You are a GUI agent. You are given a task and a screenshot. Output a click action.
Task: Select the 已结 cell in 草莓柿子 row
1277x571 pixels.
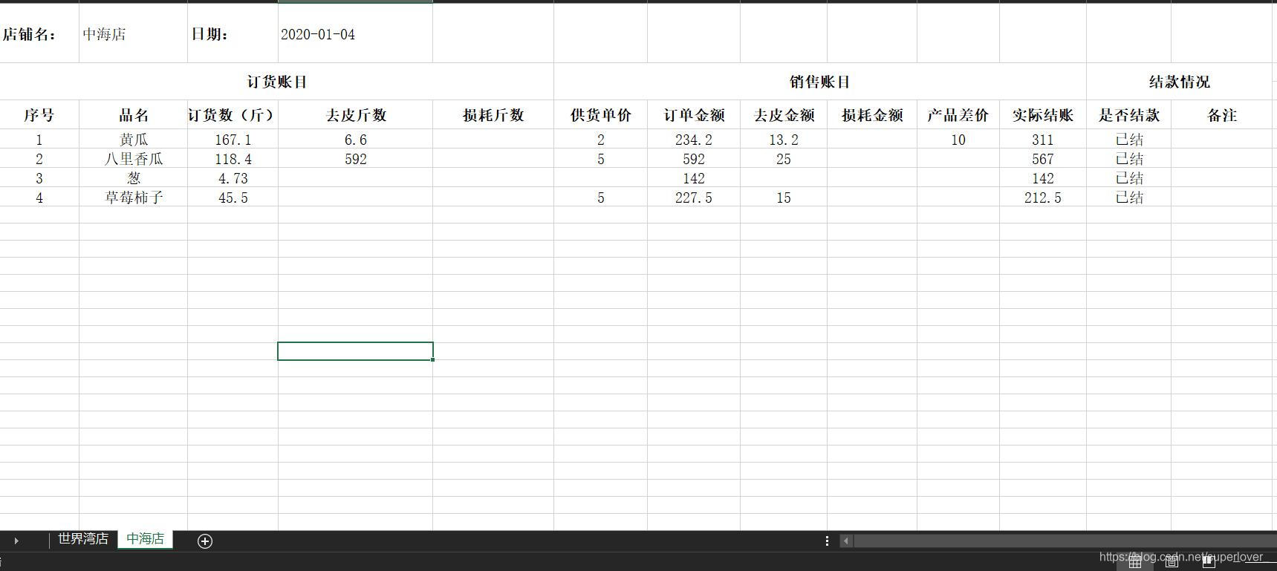coord(1129,198)
